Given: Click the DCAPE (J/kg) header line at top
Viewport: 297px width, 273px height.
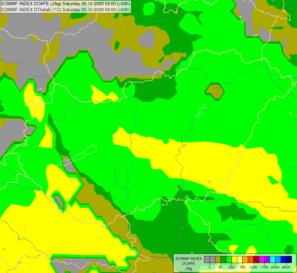Looking at the screenshot, I should 66,4.
